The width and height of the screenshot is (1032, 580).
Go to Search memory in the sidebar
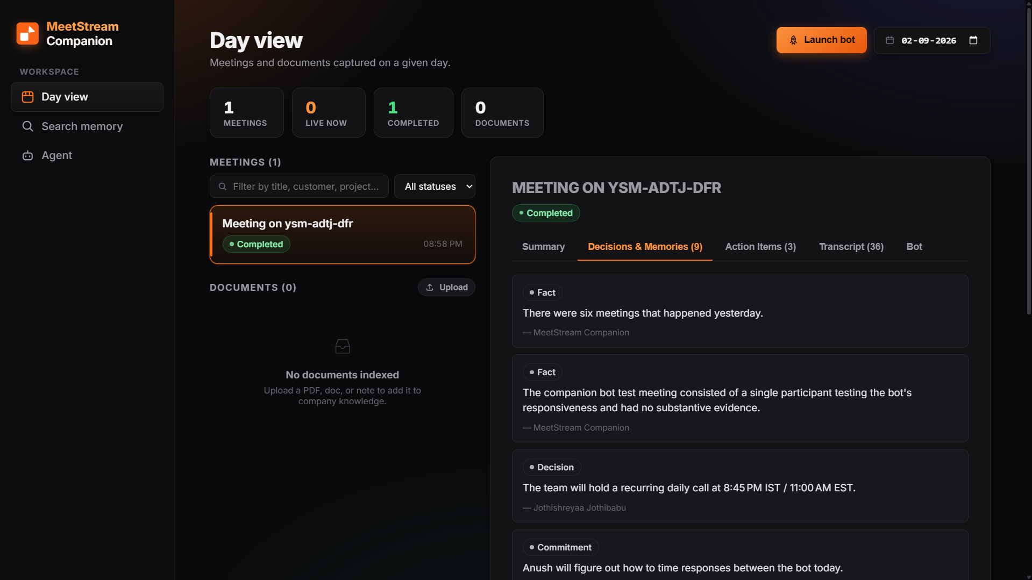[x=87, y=126]
